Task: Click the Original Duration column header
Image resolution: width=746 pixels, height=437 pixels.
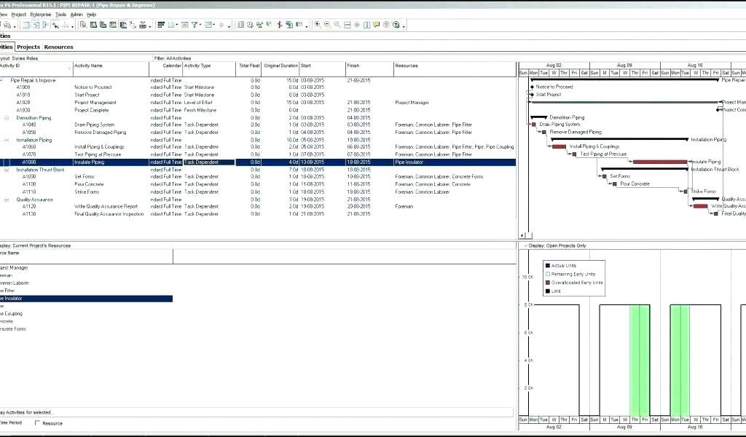Action: 280,66
